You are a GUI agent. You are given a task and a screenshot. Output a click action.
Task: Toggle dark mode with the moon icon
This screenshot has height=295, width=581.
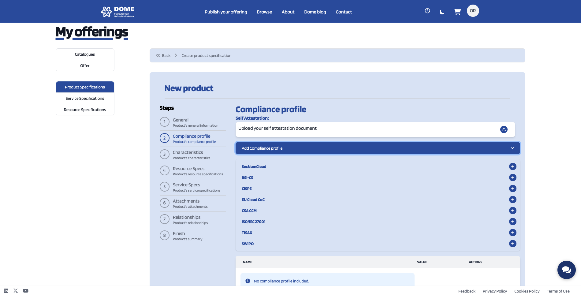coord(442,12)
